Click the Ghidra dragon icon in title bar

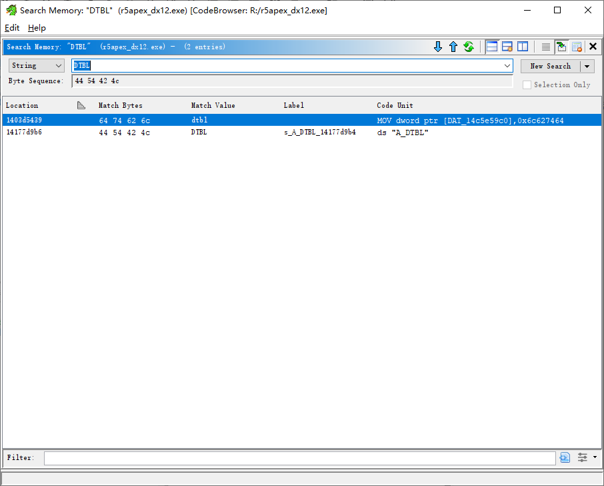click(11, 10)
